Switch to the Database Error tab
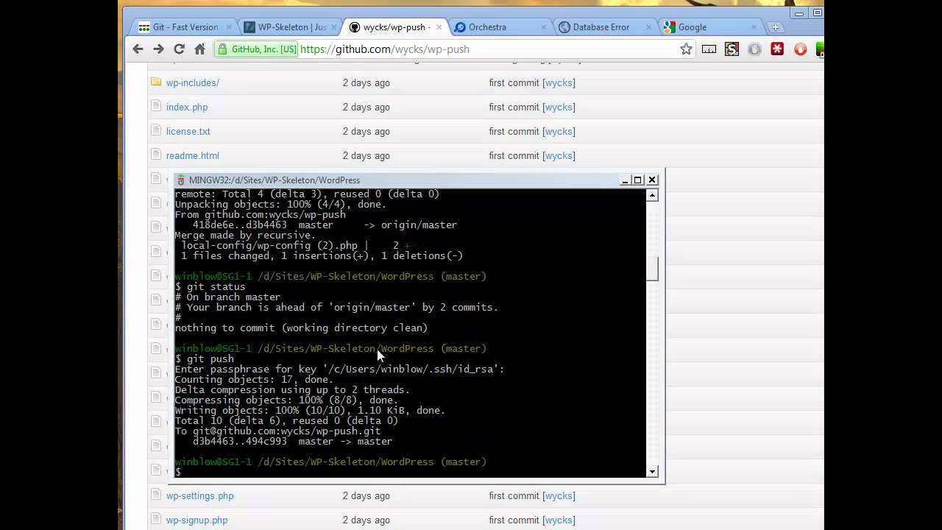 606,27
